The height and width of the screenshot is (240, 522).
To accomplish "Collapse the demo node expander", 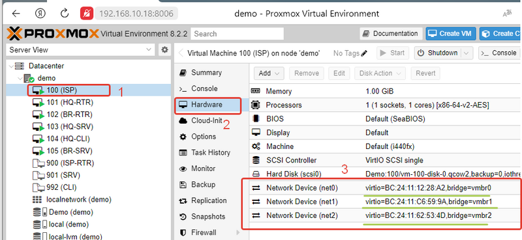I will click(x=21, y=78).
